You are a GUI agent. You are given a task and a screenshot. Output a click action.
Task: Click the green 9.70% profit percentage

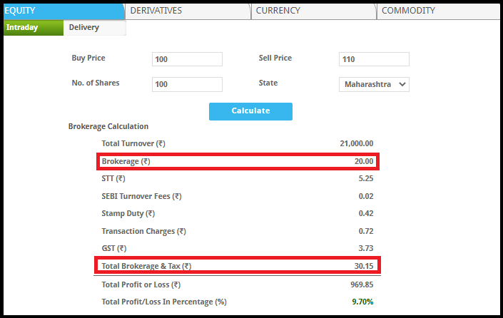[x=362, y=302]
